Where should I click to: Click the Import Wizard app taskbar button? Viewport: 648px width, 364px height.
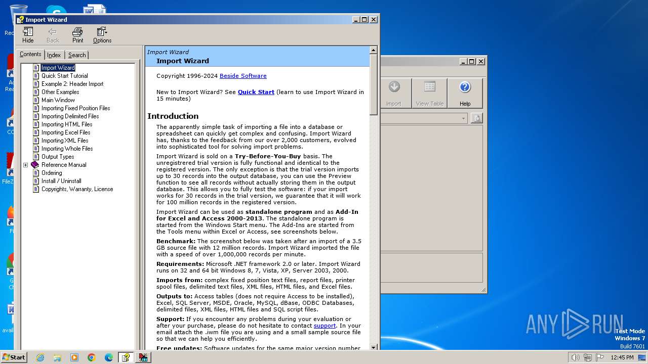coord(143,357)
